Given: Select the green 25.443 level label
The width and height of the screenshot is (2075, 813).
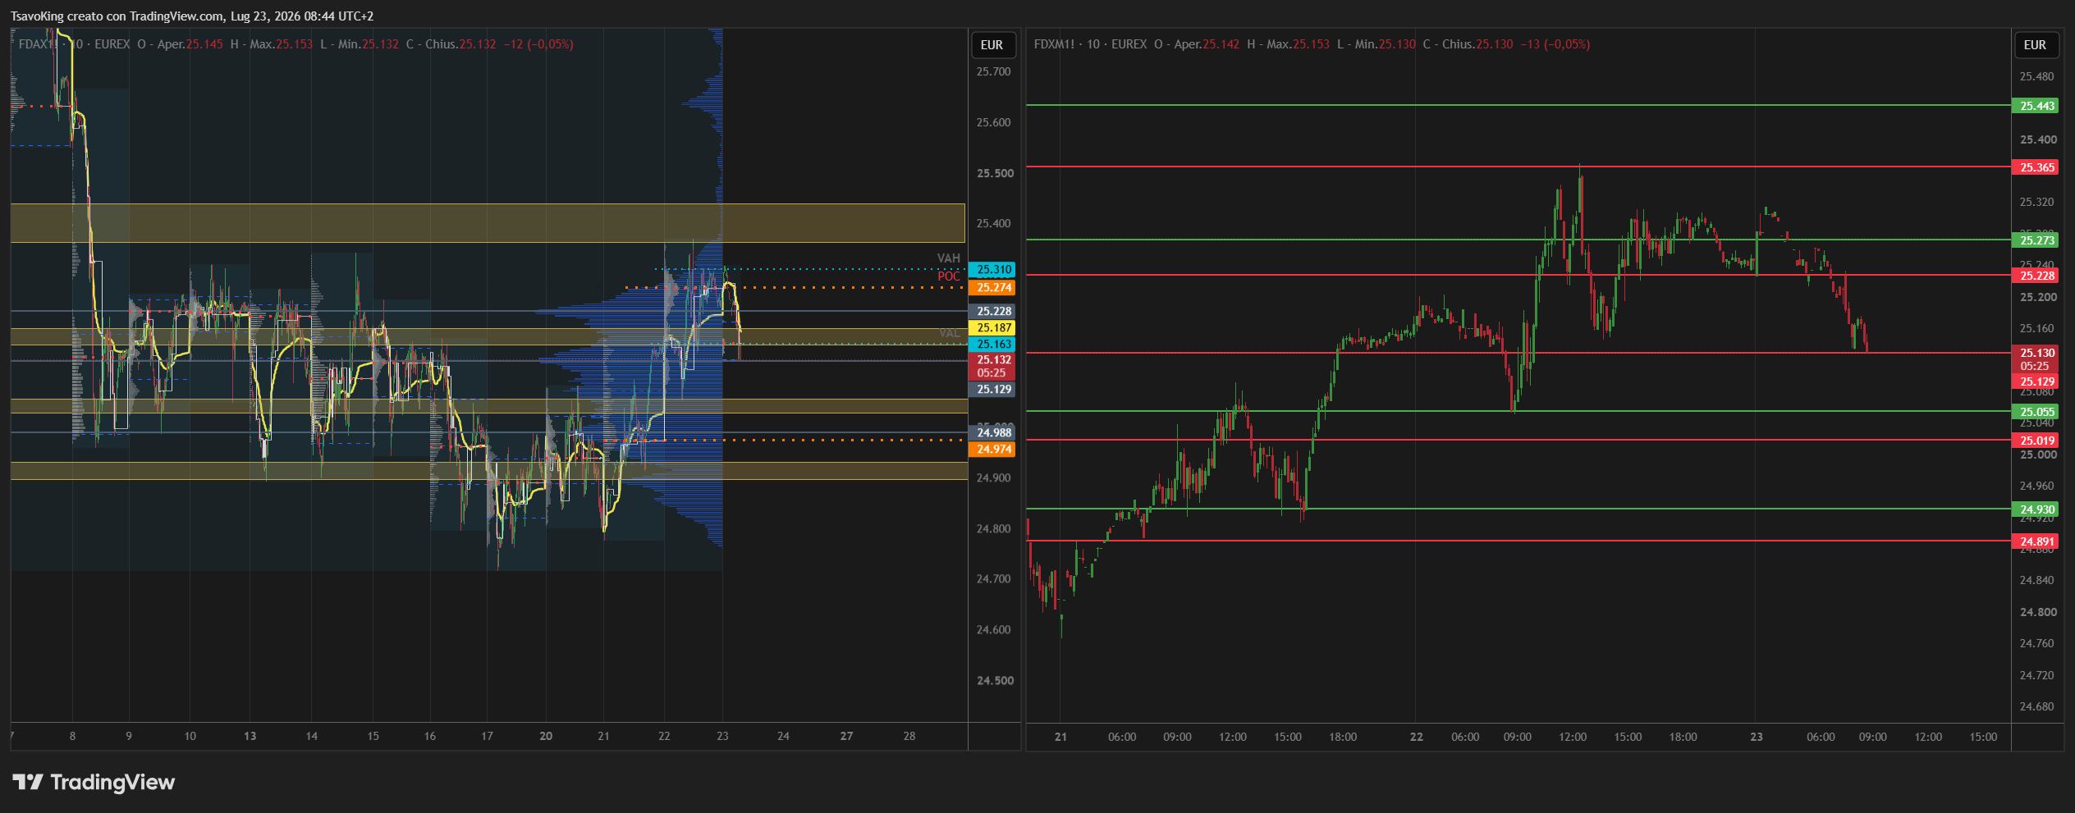Looking at the screenshot, I should (x=2036, y=106).
